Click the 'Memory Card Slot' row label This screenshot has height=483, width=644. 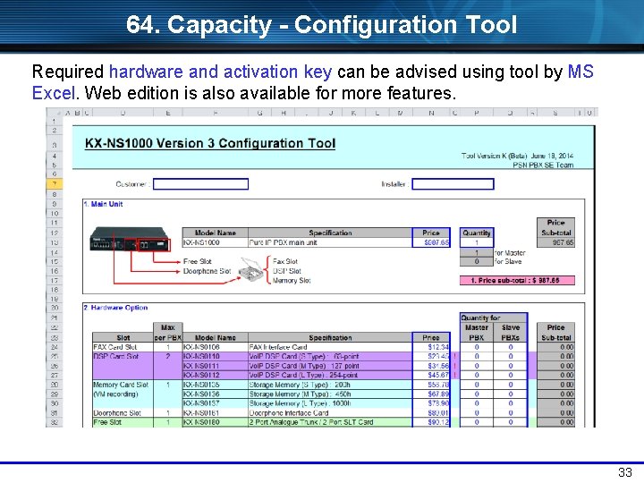tap(121, 385)
